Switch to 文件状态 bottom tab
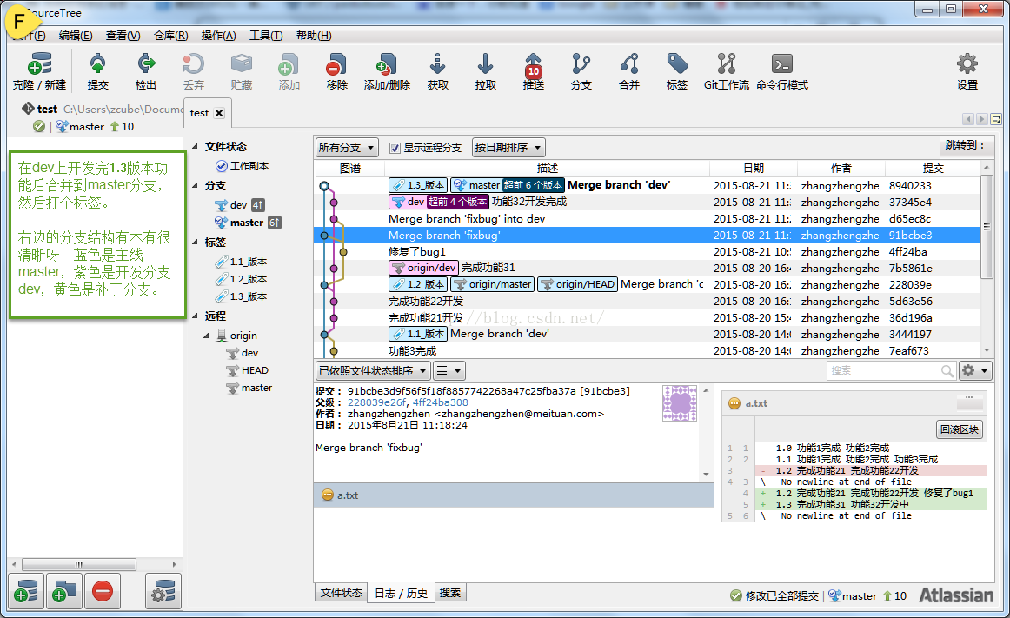Image resolution: width=1010 pixels, height=618 pixels. tap(342, 593)
